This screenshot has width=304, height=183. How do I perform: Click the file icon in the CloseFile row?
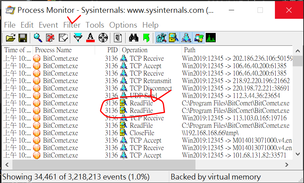click(123, 133)
